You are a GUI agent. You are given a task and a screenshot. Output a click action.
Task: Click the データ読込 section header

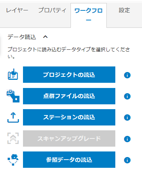pos(22,37)
